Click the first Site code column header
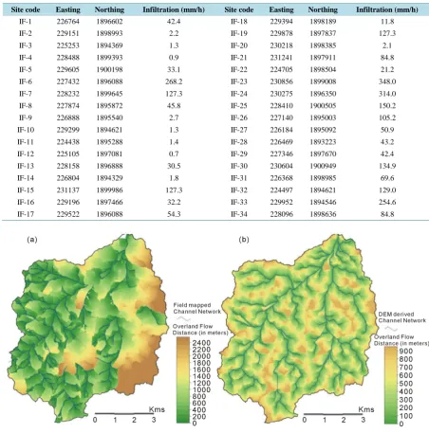 (26, 9)
